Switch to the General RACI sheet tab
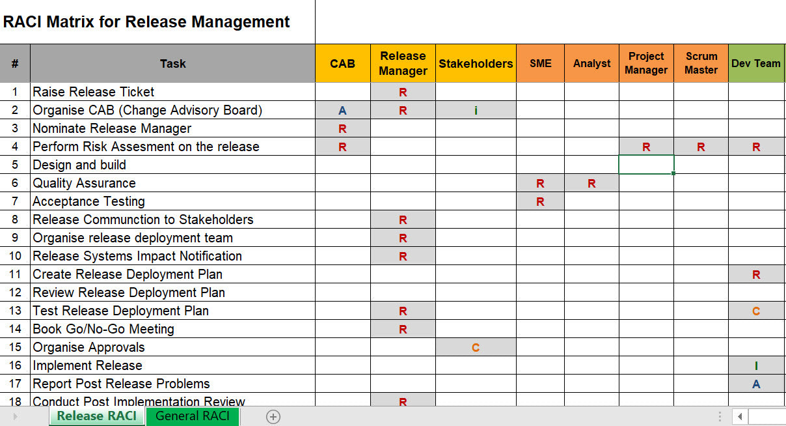 193,416
